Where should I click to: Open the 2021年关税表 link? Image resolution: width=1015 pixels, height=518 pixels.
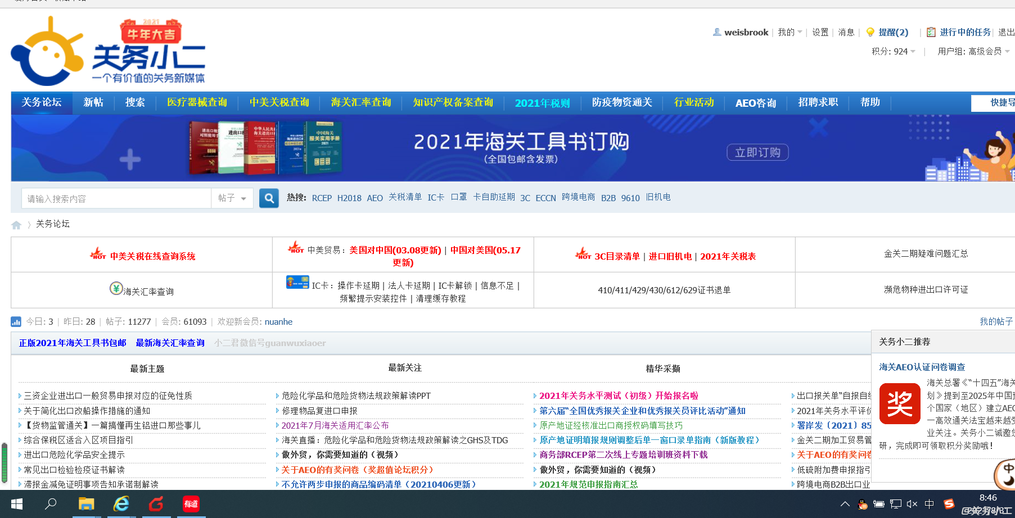click(728, 256)
